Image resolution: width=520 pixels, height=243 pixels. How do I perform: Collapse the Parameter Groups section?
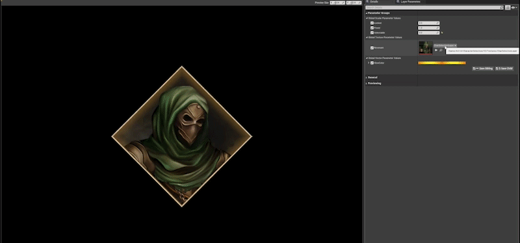tap(367, 13)
